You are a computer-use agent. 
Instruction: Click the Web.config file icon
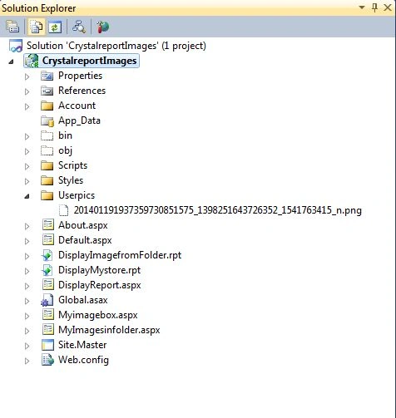[47, 360]
